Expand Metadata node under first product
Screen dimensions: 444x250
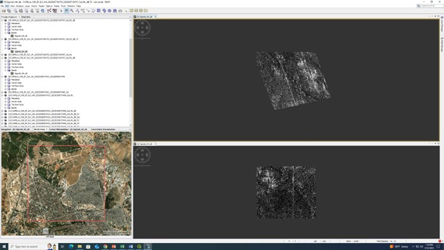(x=5, y=24)
